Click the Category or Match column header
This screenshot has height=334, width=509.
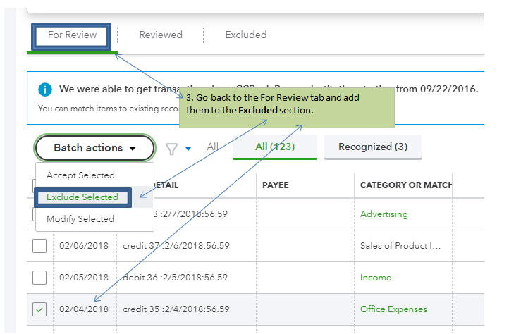(405, 185)
